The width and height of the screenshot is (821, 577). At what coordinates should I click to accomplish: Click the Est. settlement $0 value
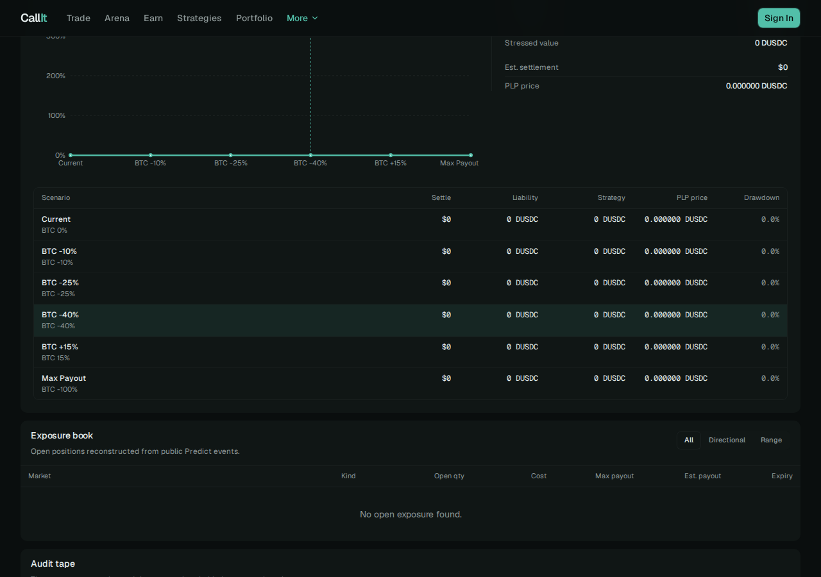783,67
